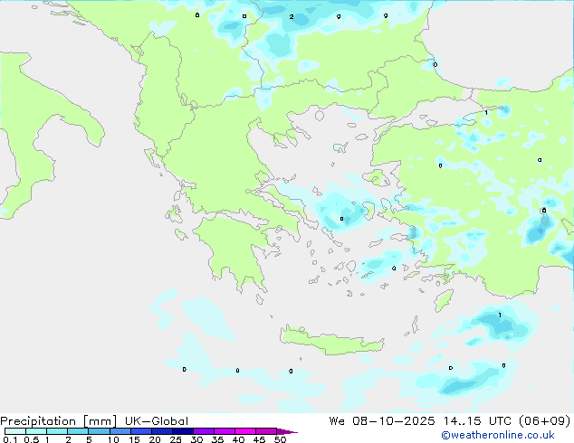Pick the 35–40 mm legend color swatch
Image resolution: width=574 pixels, height=443 pixels.
224,431
